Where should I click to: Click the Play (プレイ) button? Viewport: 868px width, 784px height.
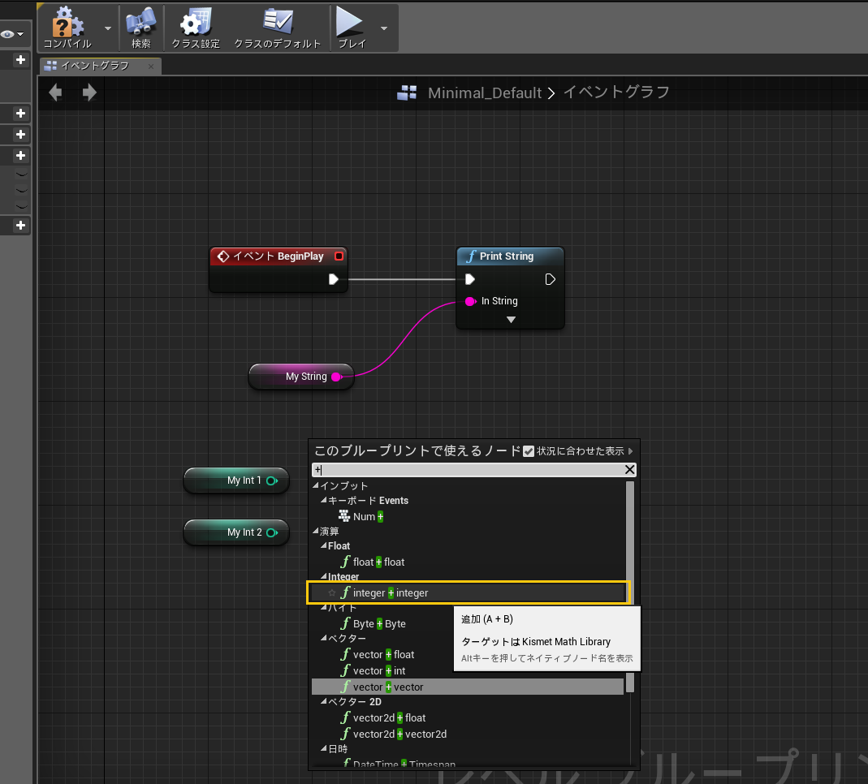352,27
